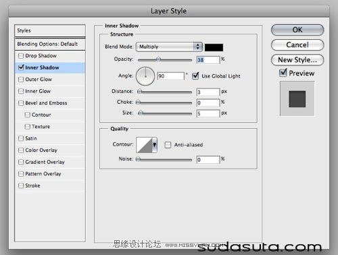Focus the Choke value field

point(208,103)
